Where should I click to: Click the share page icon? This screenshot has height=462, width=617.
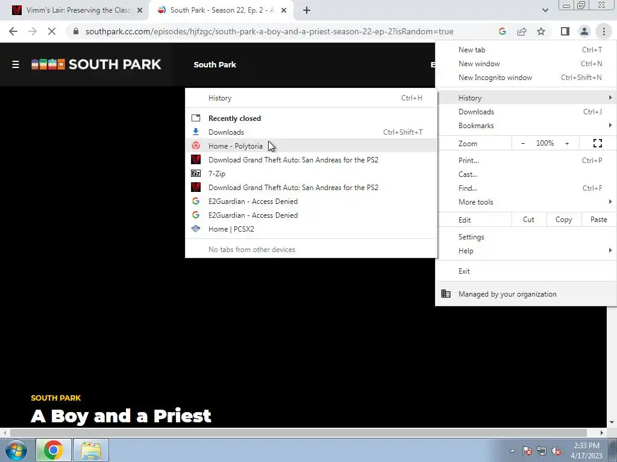coord(522,31)
